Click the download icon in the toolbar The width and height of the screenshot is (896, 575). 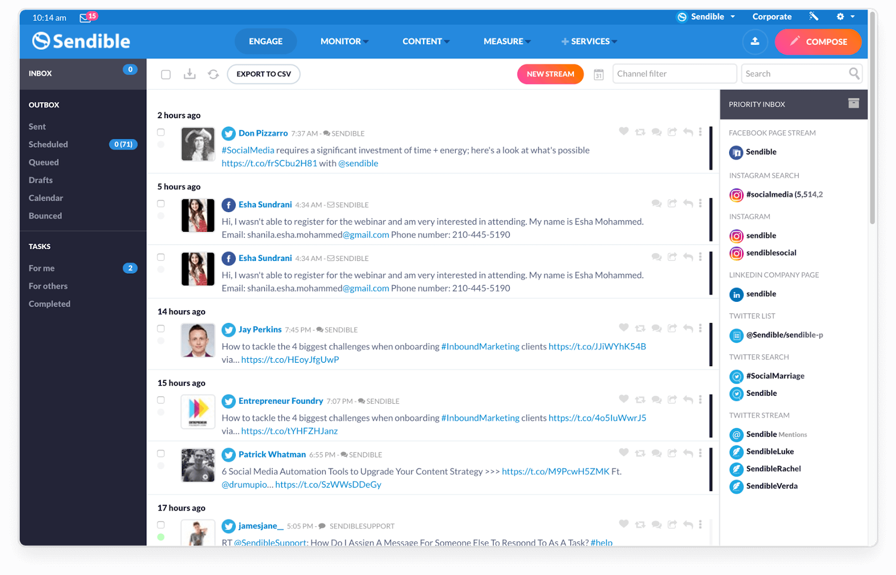tap(190, 74)
